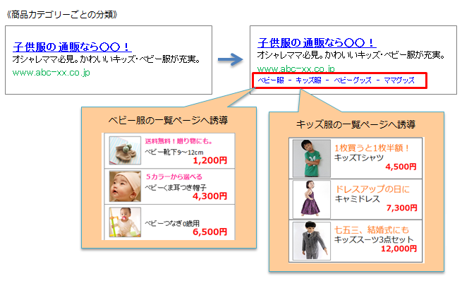This screenshot has width=462, height=281.
Task: Select the baby romper product thumbnail
Action: click(x=125, y=222)
